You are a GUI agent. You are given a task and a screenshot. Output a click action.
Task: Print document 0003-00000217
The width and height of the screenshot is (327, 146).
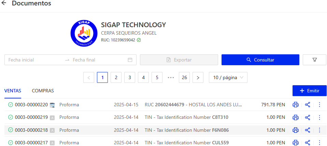(x=296, y=143)
